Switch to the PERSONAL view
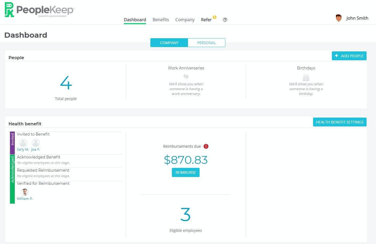 click(x=206, y=43)
